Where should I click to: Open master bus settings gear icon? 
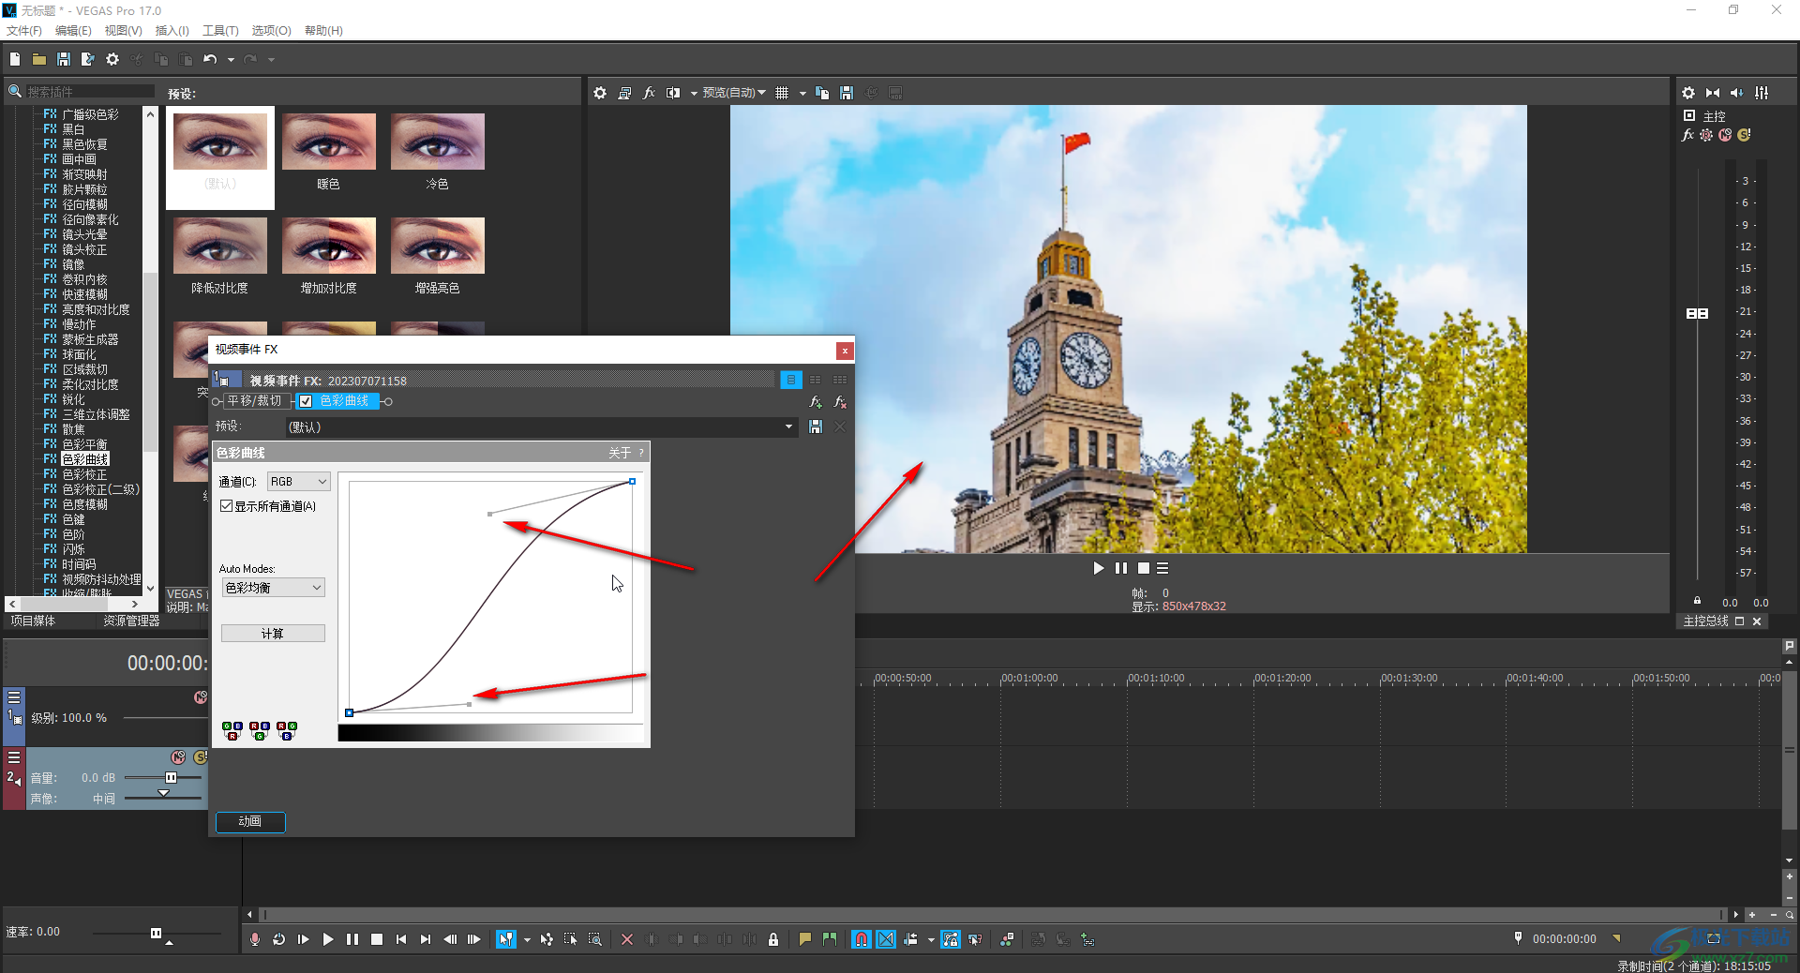1688,93
